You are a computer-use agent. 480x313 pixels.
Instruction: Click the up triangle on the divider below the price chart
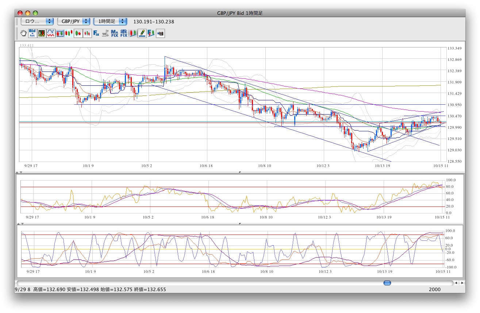[x=17, y=172]
